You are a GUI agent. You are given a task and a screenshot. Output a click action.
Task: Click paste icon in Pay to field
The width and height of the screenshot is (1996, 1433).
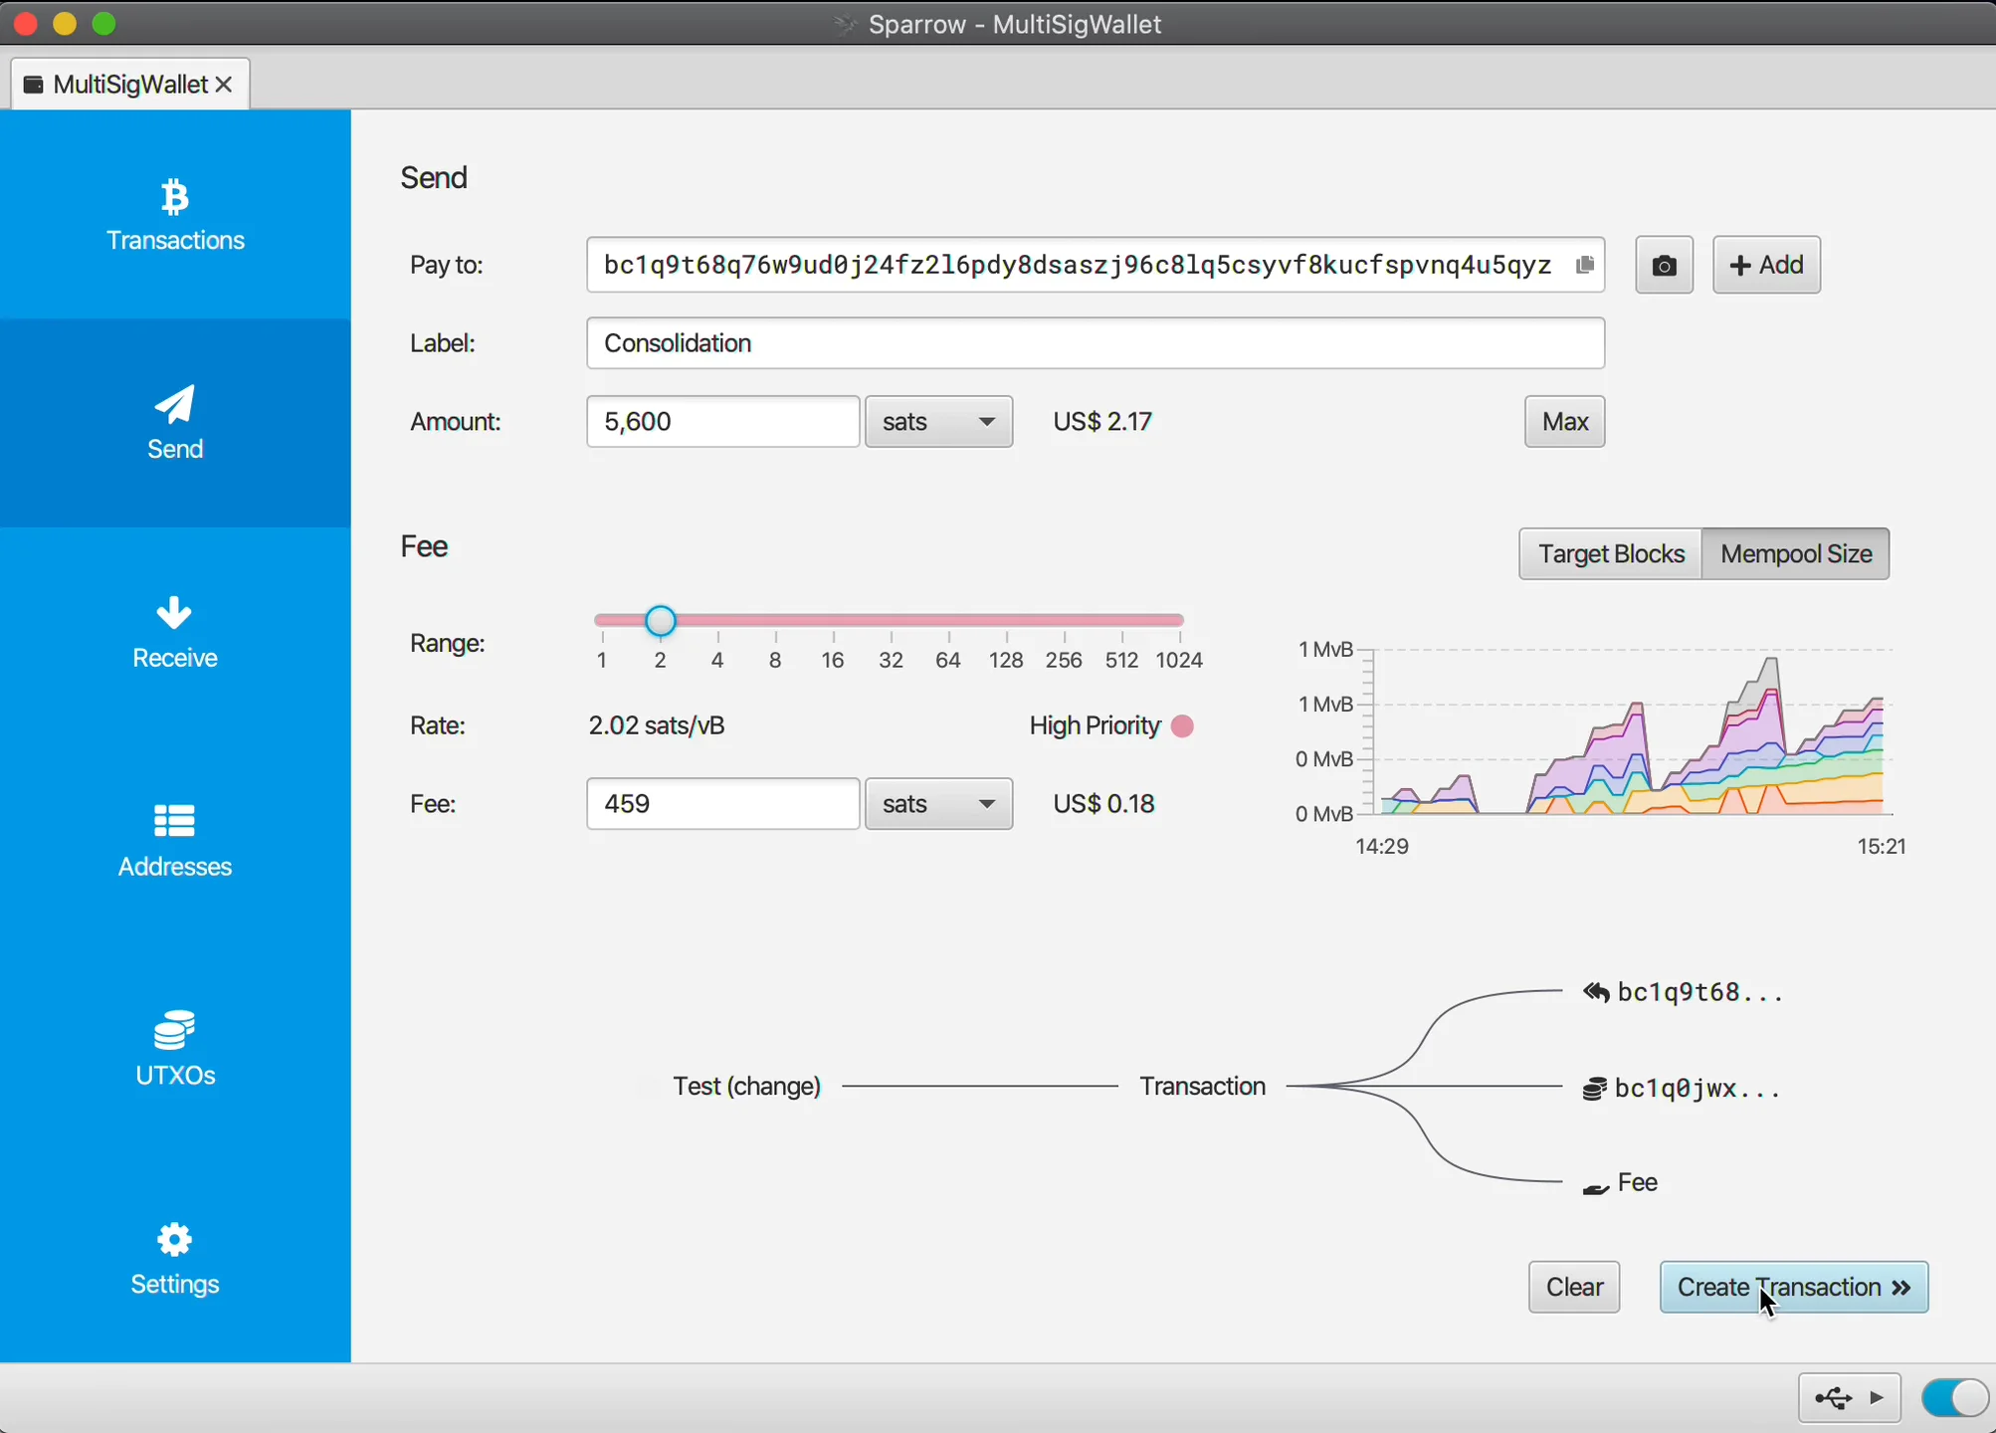pos(1584,265)
